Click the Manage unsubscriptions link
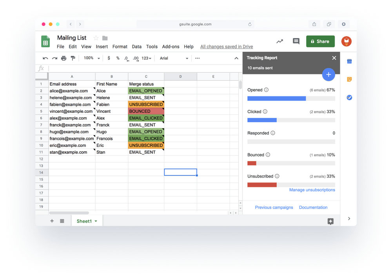392x279 pixels. 312,190
